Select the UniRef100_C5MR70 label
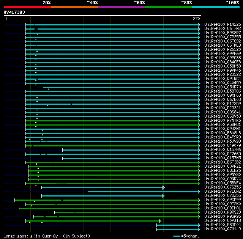Viewport: 243px width, 239px height. pos(222,87)
